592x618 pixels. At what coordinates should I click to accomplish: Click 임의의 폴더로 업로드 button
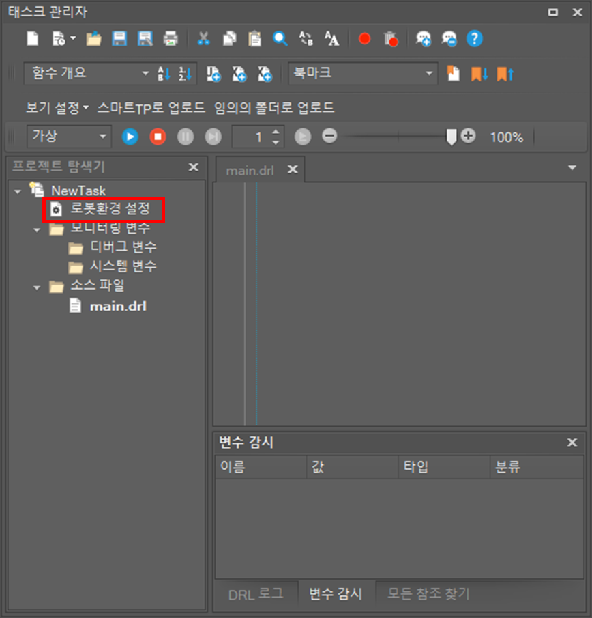click(274, 108)
